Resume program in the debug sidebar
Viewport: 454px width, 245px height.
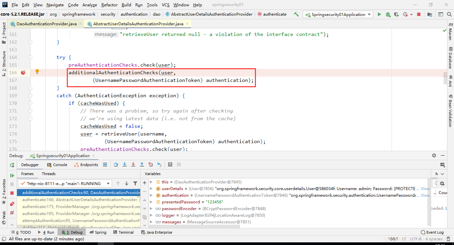coord(12,175)
